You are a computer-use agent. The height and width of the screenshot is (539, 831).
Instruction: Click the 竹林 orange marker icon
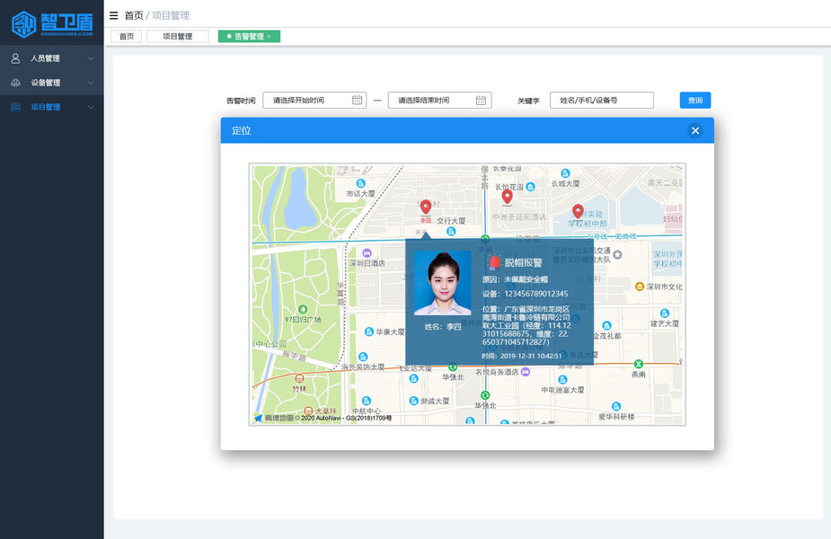pyautogui.click(x=299, y=378)
